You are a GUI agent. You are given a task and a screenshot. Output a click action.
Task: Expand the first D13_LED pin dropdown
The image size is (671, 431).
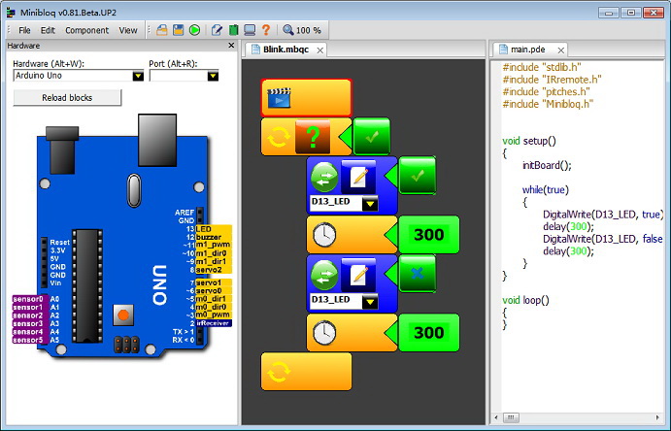[369, 204]
